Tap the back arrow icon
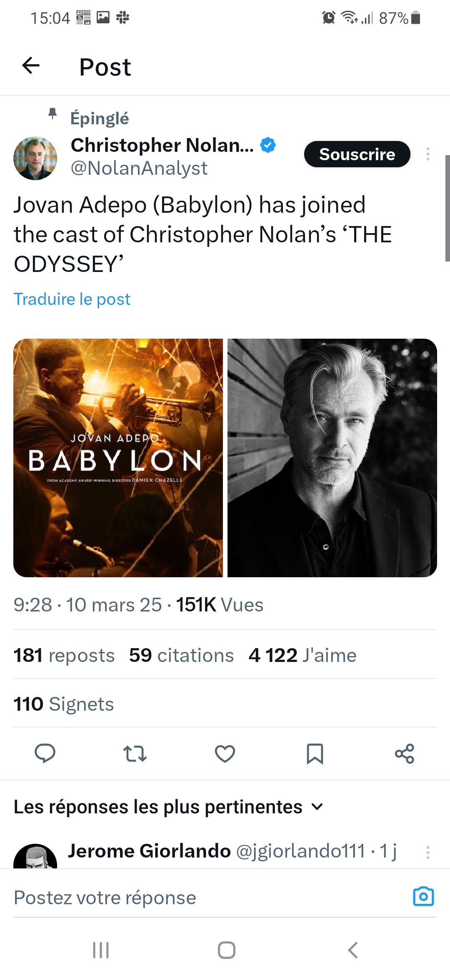The height and width of the screenshot is (976, 450). click(x=31, y=66)
